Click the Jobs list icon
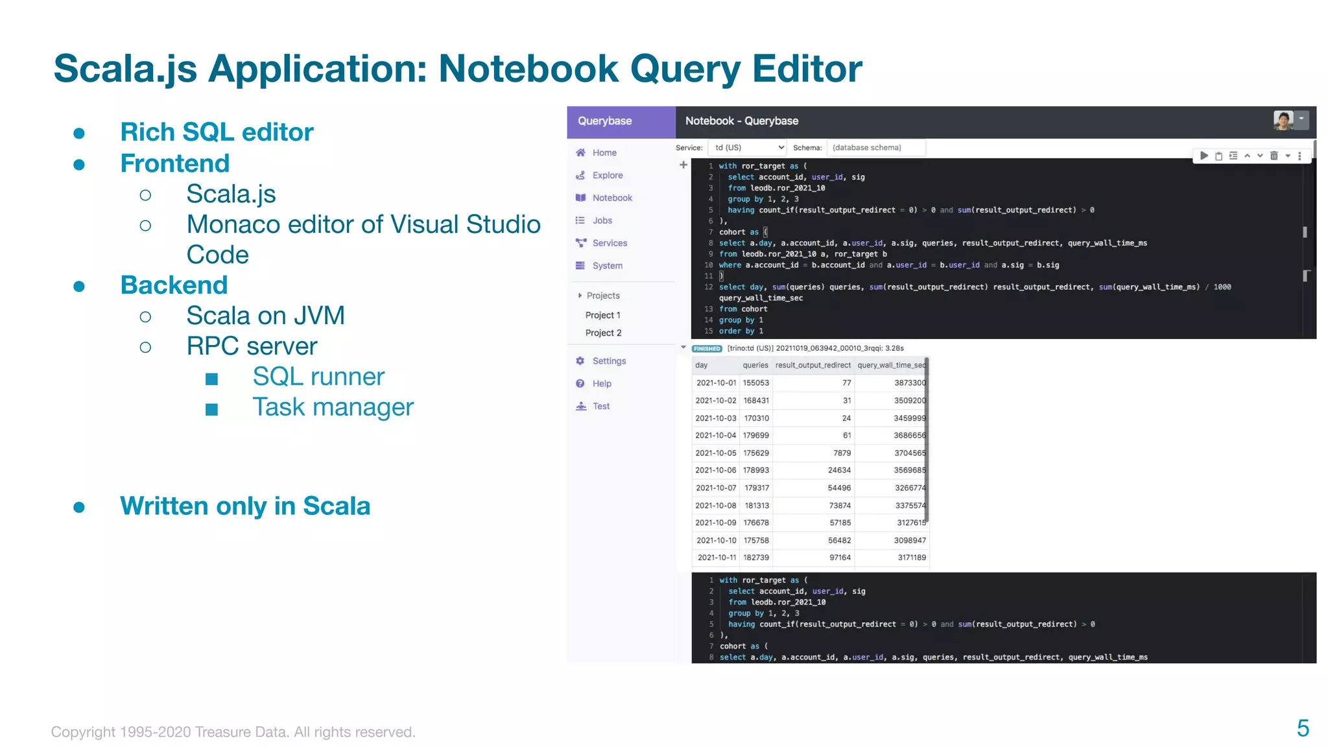1328x747 pixels. tap(580, 220)
